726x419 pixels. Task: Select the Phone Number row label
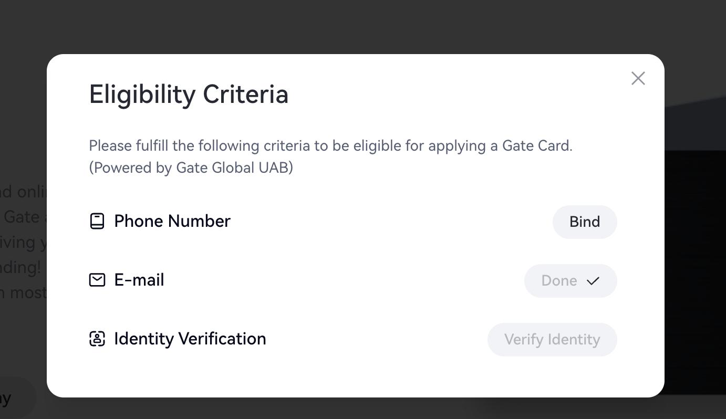tap(172, 221)
